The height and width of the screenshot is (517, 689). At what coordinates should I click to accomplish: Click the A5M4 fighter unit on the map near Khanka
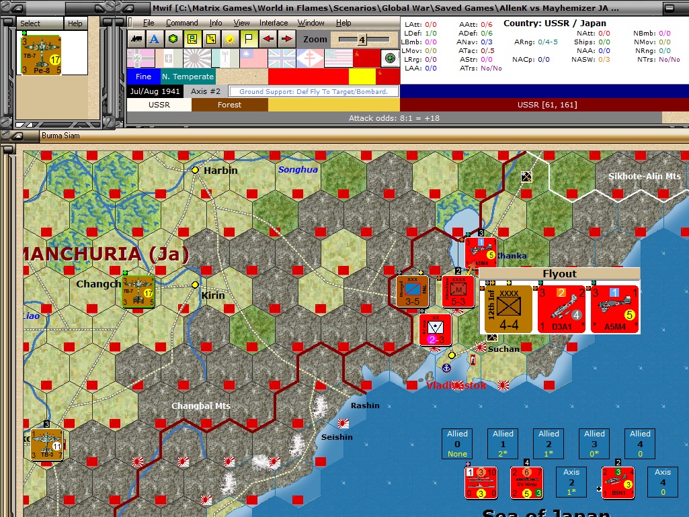point(481,252)
